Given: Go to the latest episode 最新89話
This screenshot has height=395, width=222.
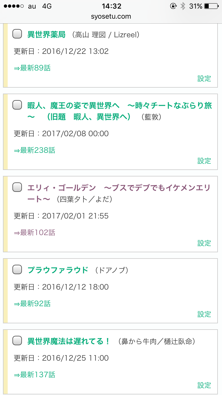Looking at the screenshot, I should (32, 68).
